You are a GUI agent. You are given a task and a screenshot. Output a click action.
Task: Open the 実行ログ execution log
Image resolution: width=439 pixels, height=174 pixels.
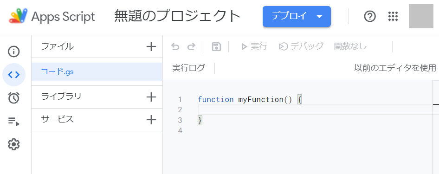click(x=188, y=68)
